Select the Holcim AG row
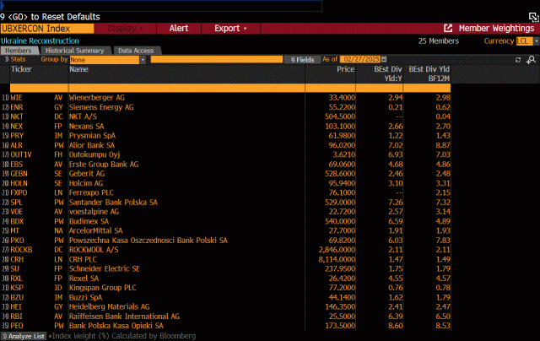Image resolution: width=540 pixels, height=341 pixels. (x=225, y=183)
